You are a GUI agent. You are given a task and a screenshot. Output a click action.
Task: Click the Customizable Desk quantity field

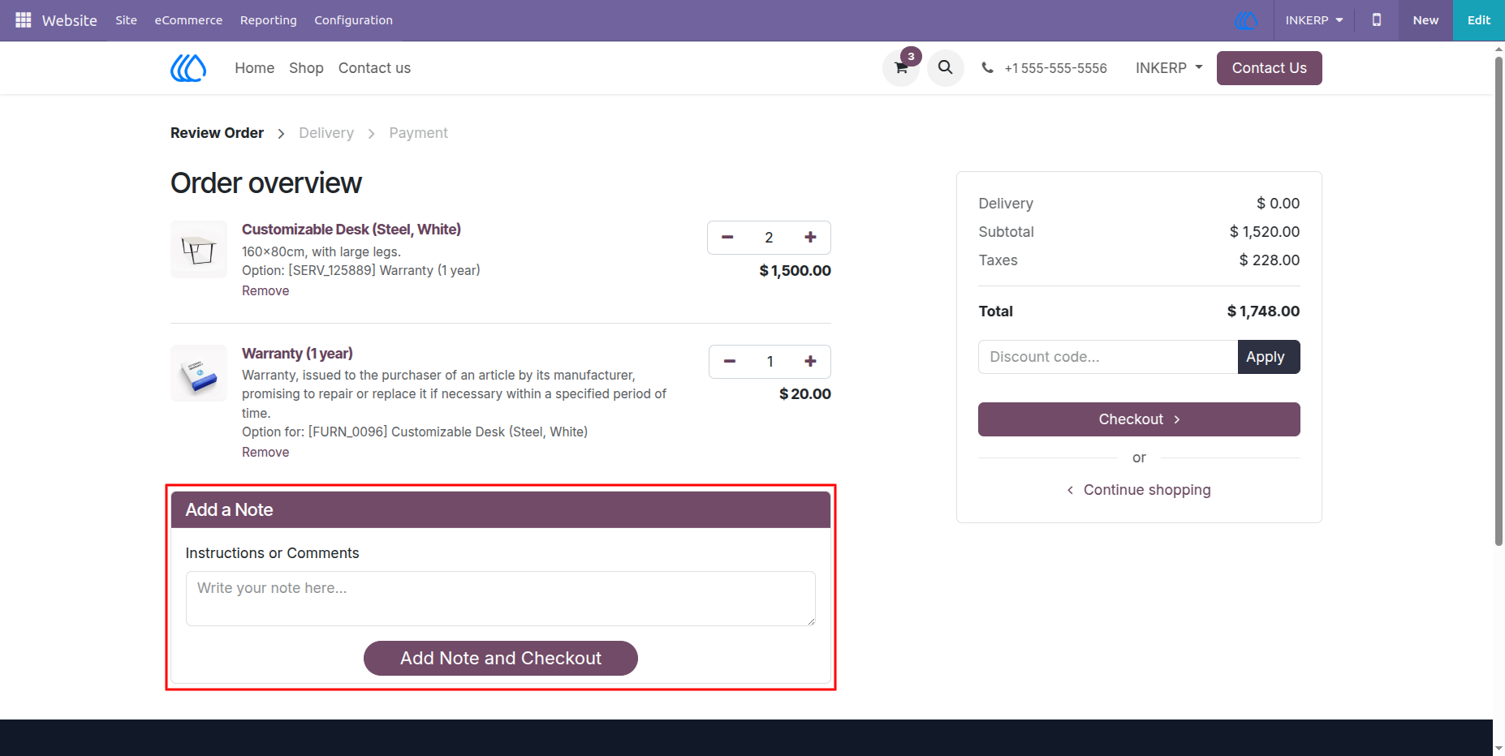(x=769, y=238)
